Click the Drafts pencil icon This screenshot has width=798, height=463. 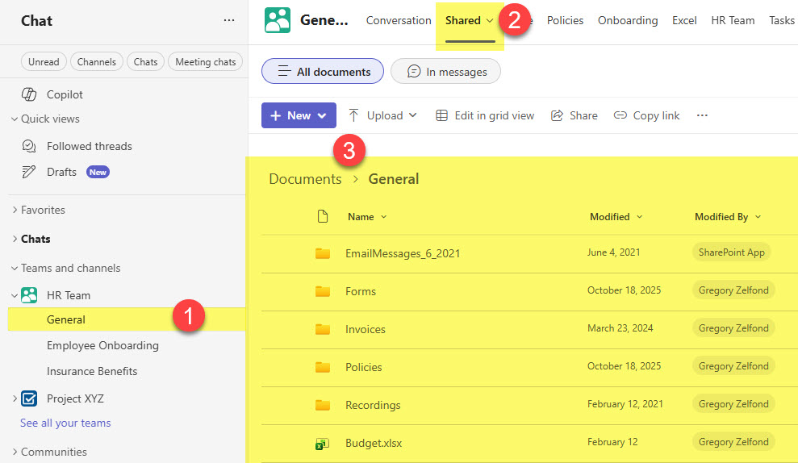tap(29, 172)
